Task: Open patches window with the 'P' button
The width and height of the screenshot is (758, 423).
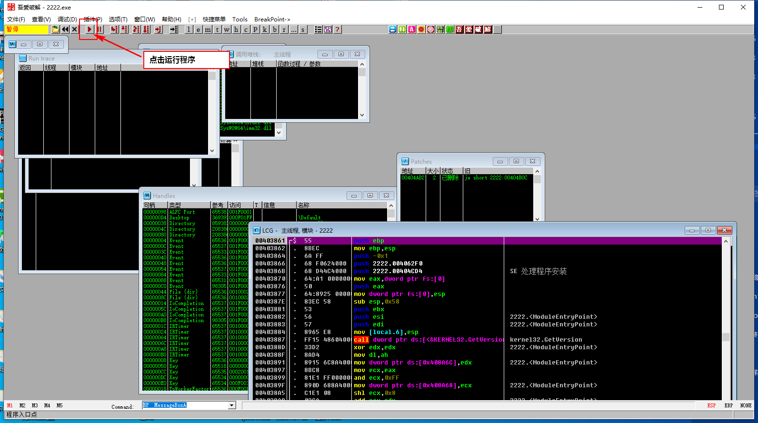Action: (x=256, y=30)
